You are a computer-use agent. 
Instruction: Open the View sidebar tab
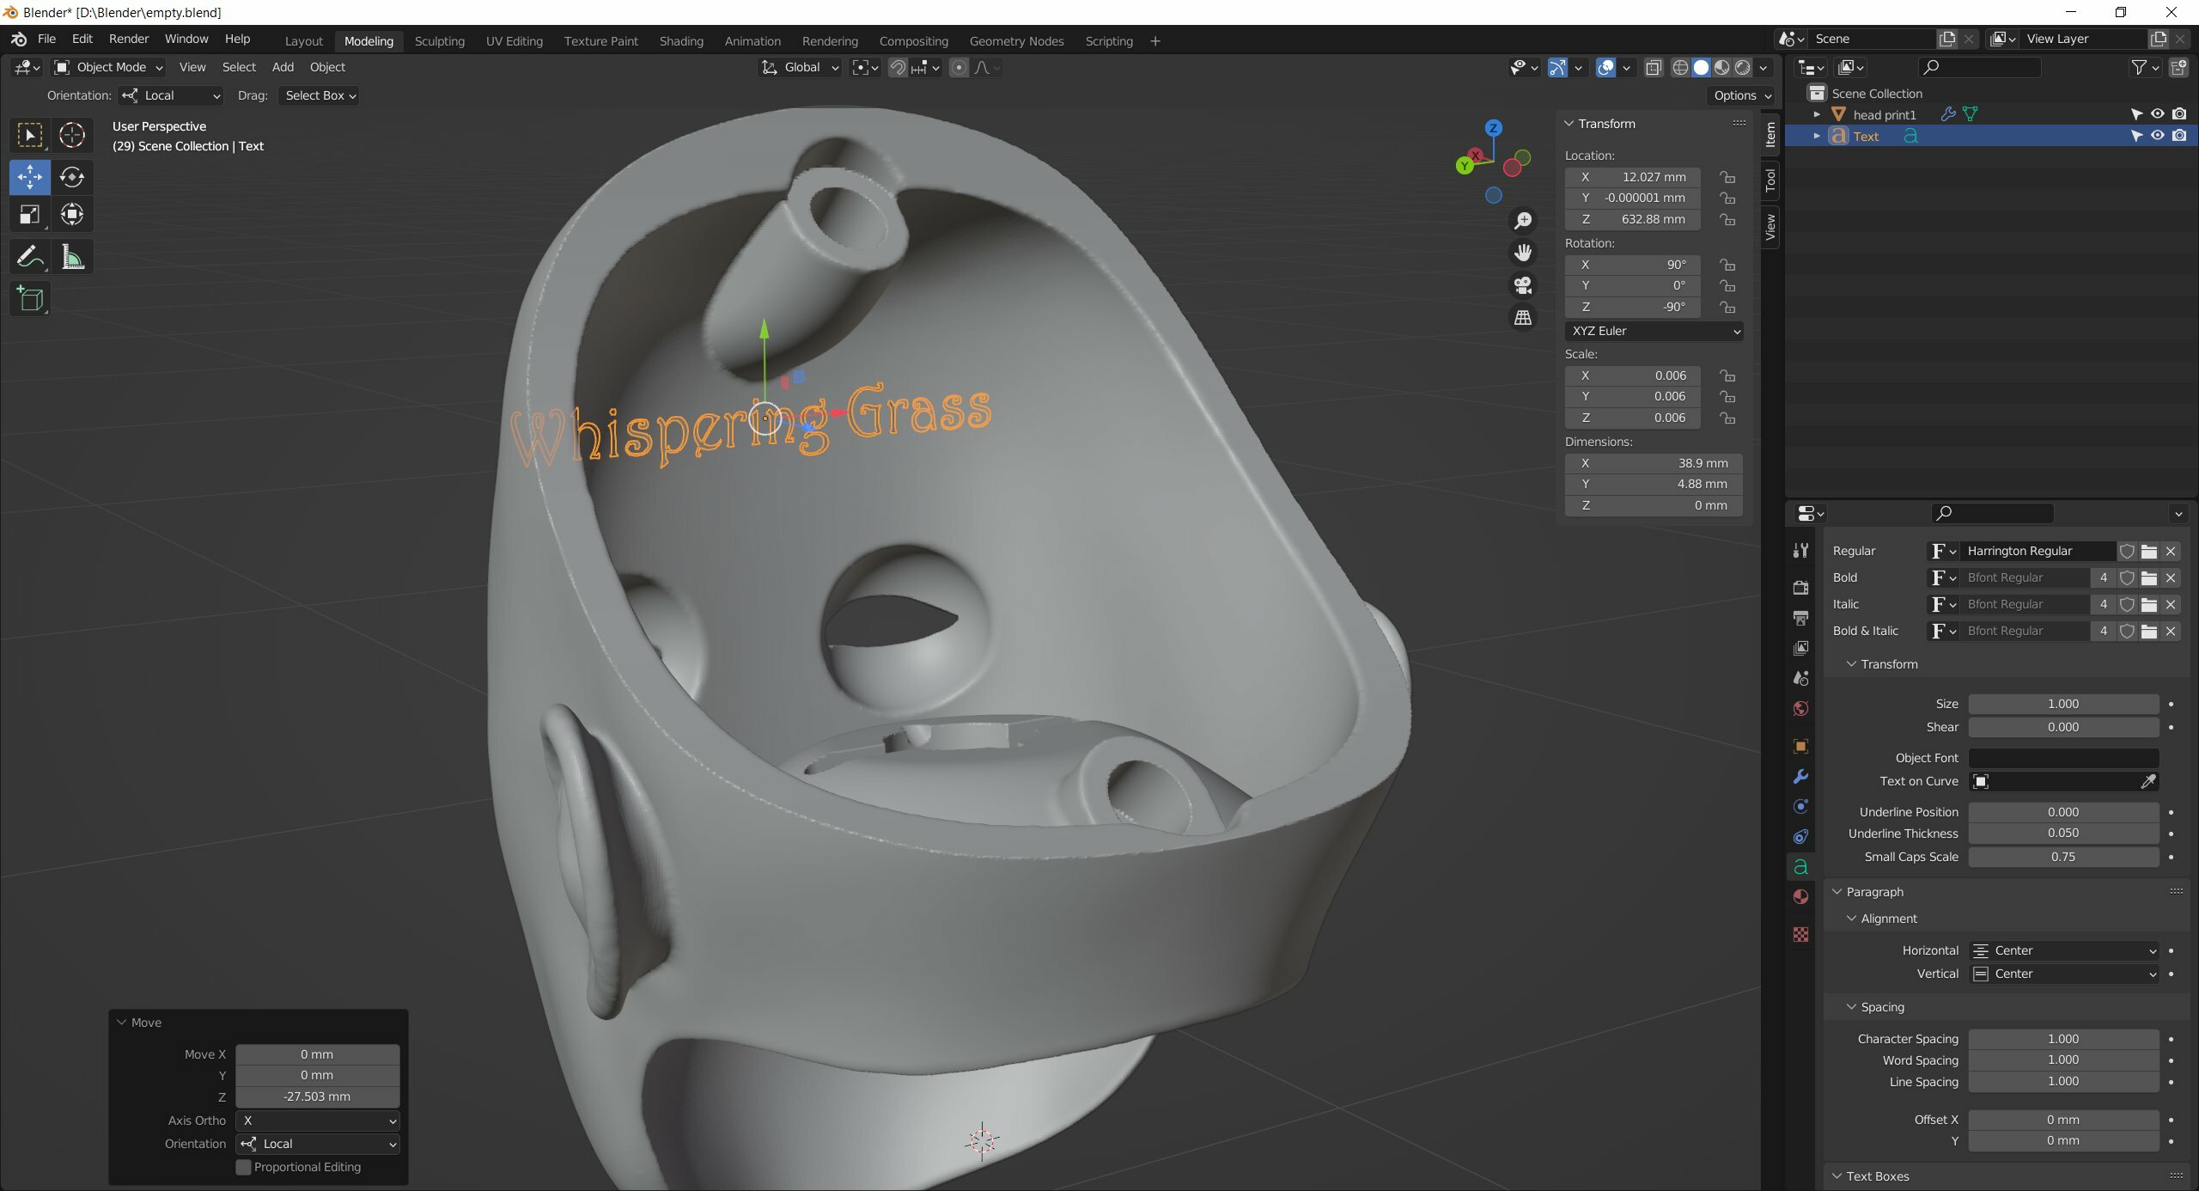tap(1770, 226)
